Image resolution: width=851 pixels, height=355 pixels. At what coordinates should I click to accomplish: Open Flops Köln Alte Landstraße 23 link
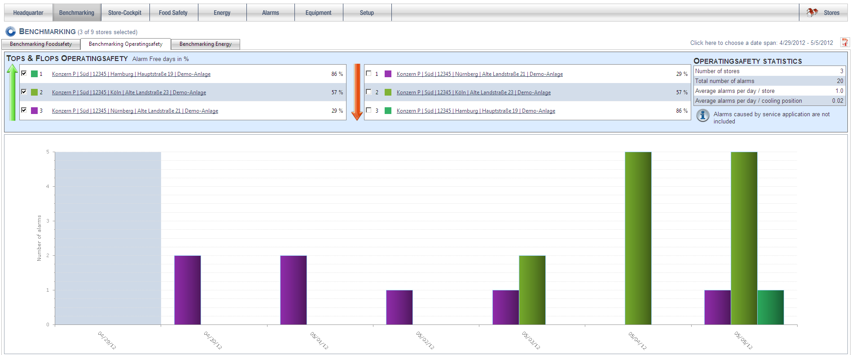(x=474, y=92)
